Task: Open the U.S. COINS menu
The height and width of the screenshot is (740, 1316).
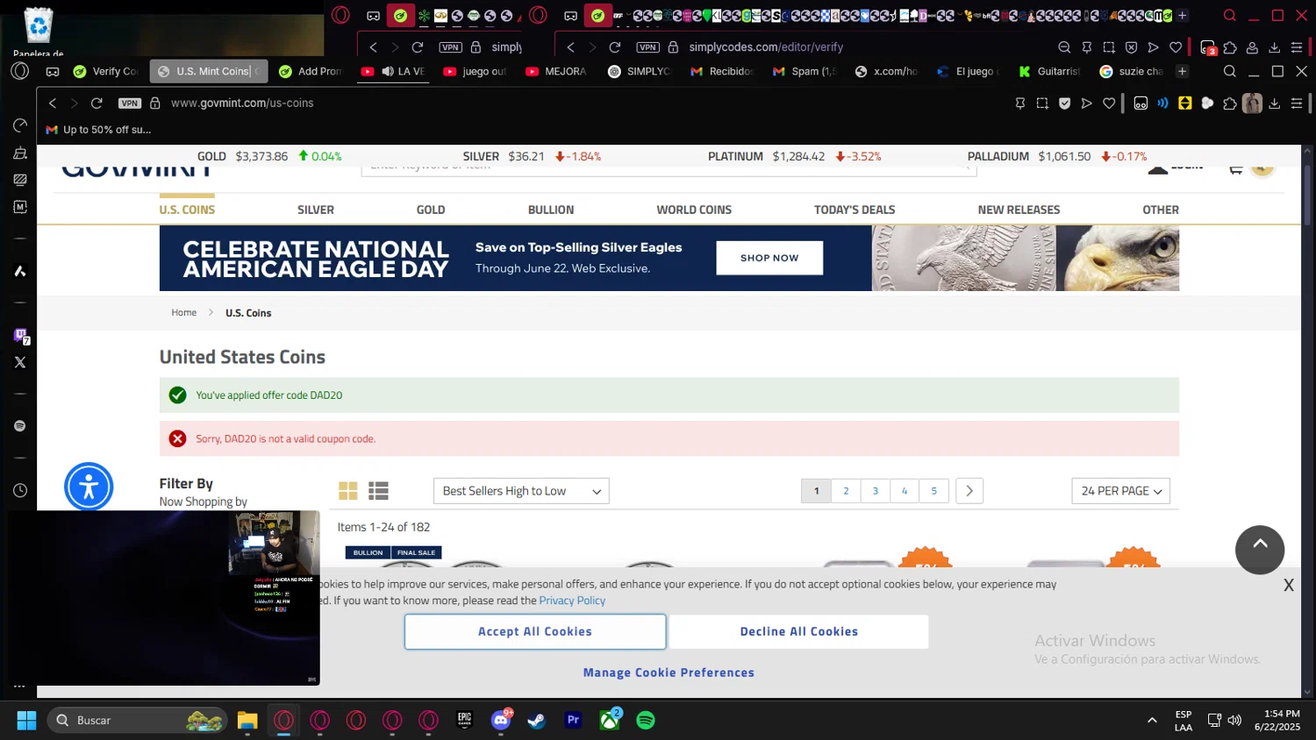Action: [x=187, y=210]
